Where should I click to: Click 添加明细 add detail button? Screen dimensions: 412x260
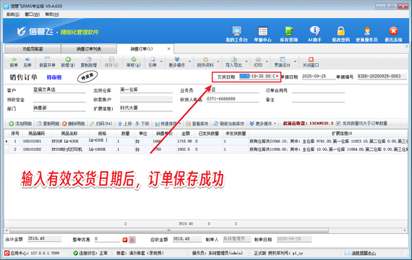20,123
